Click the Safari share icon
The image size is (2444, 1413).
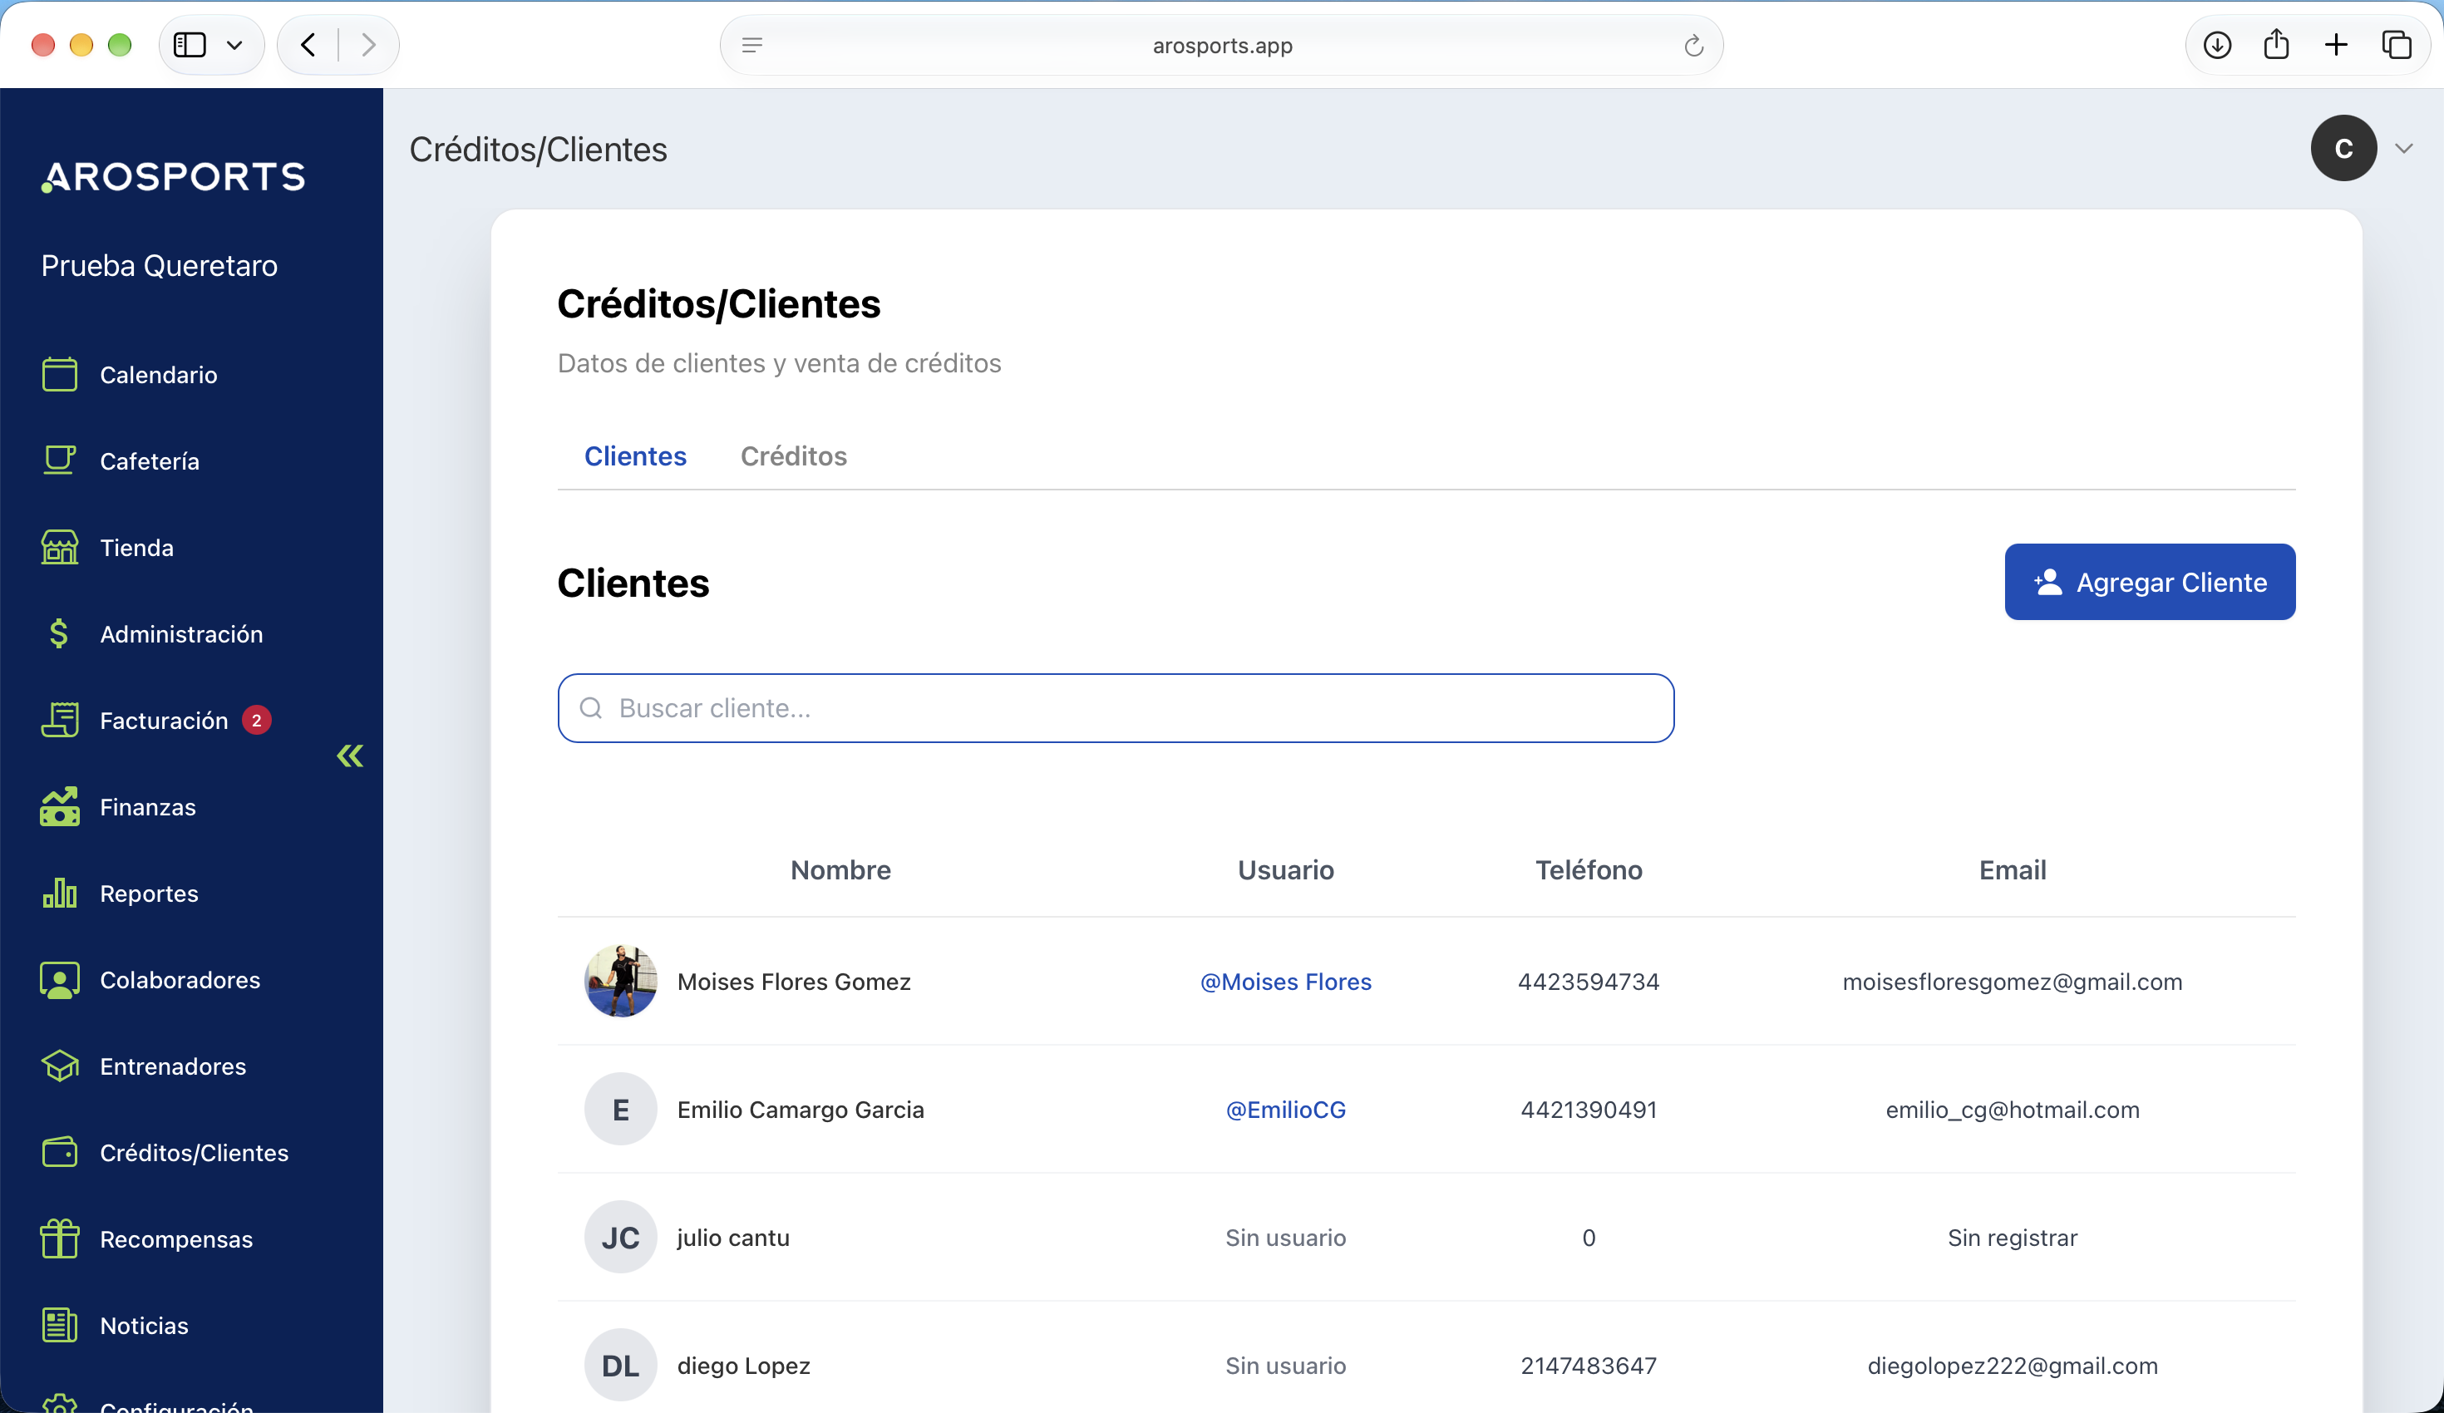(x=2276, y=45)
